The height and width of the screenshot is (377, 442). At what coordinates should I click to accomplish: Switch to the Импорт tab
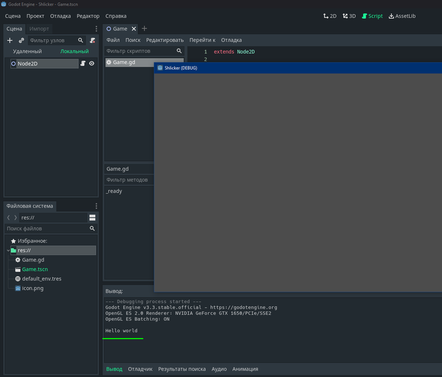39,29
